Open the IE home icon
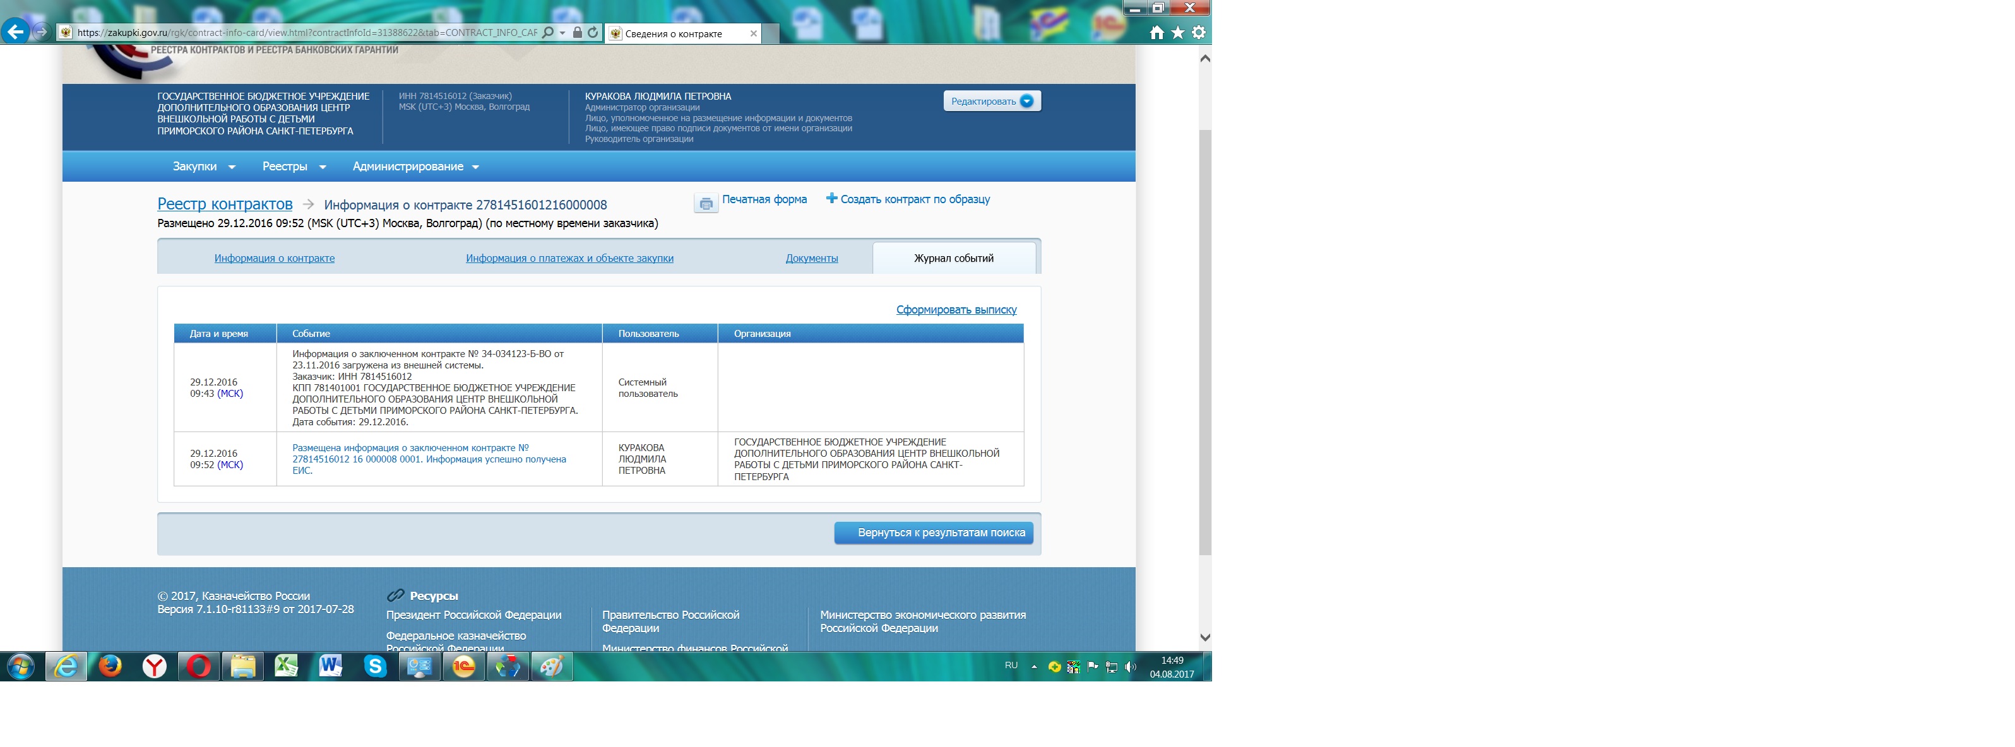2015x747 pixels. 1156,33
